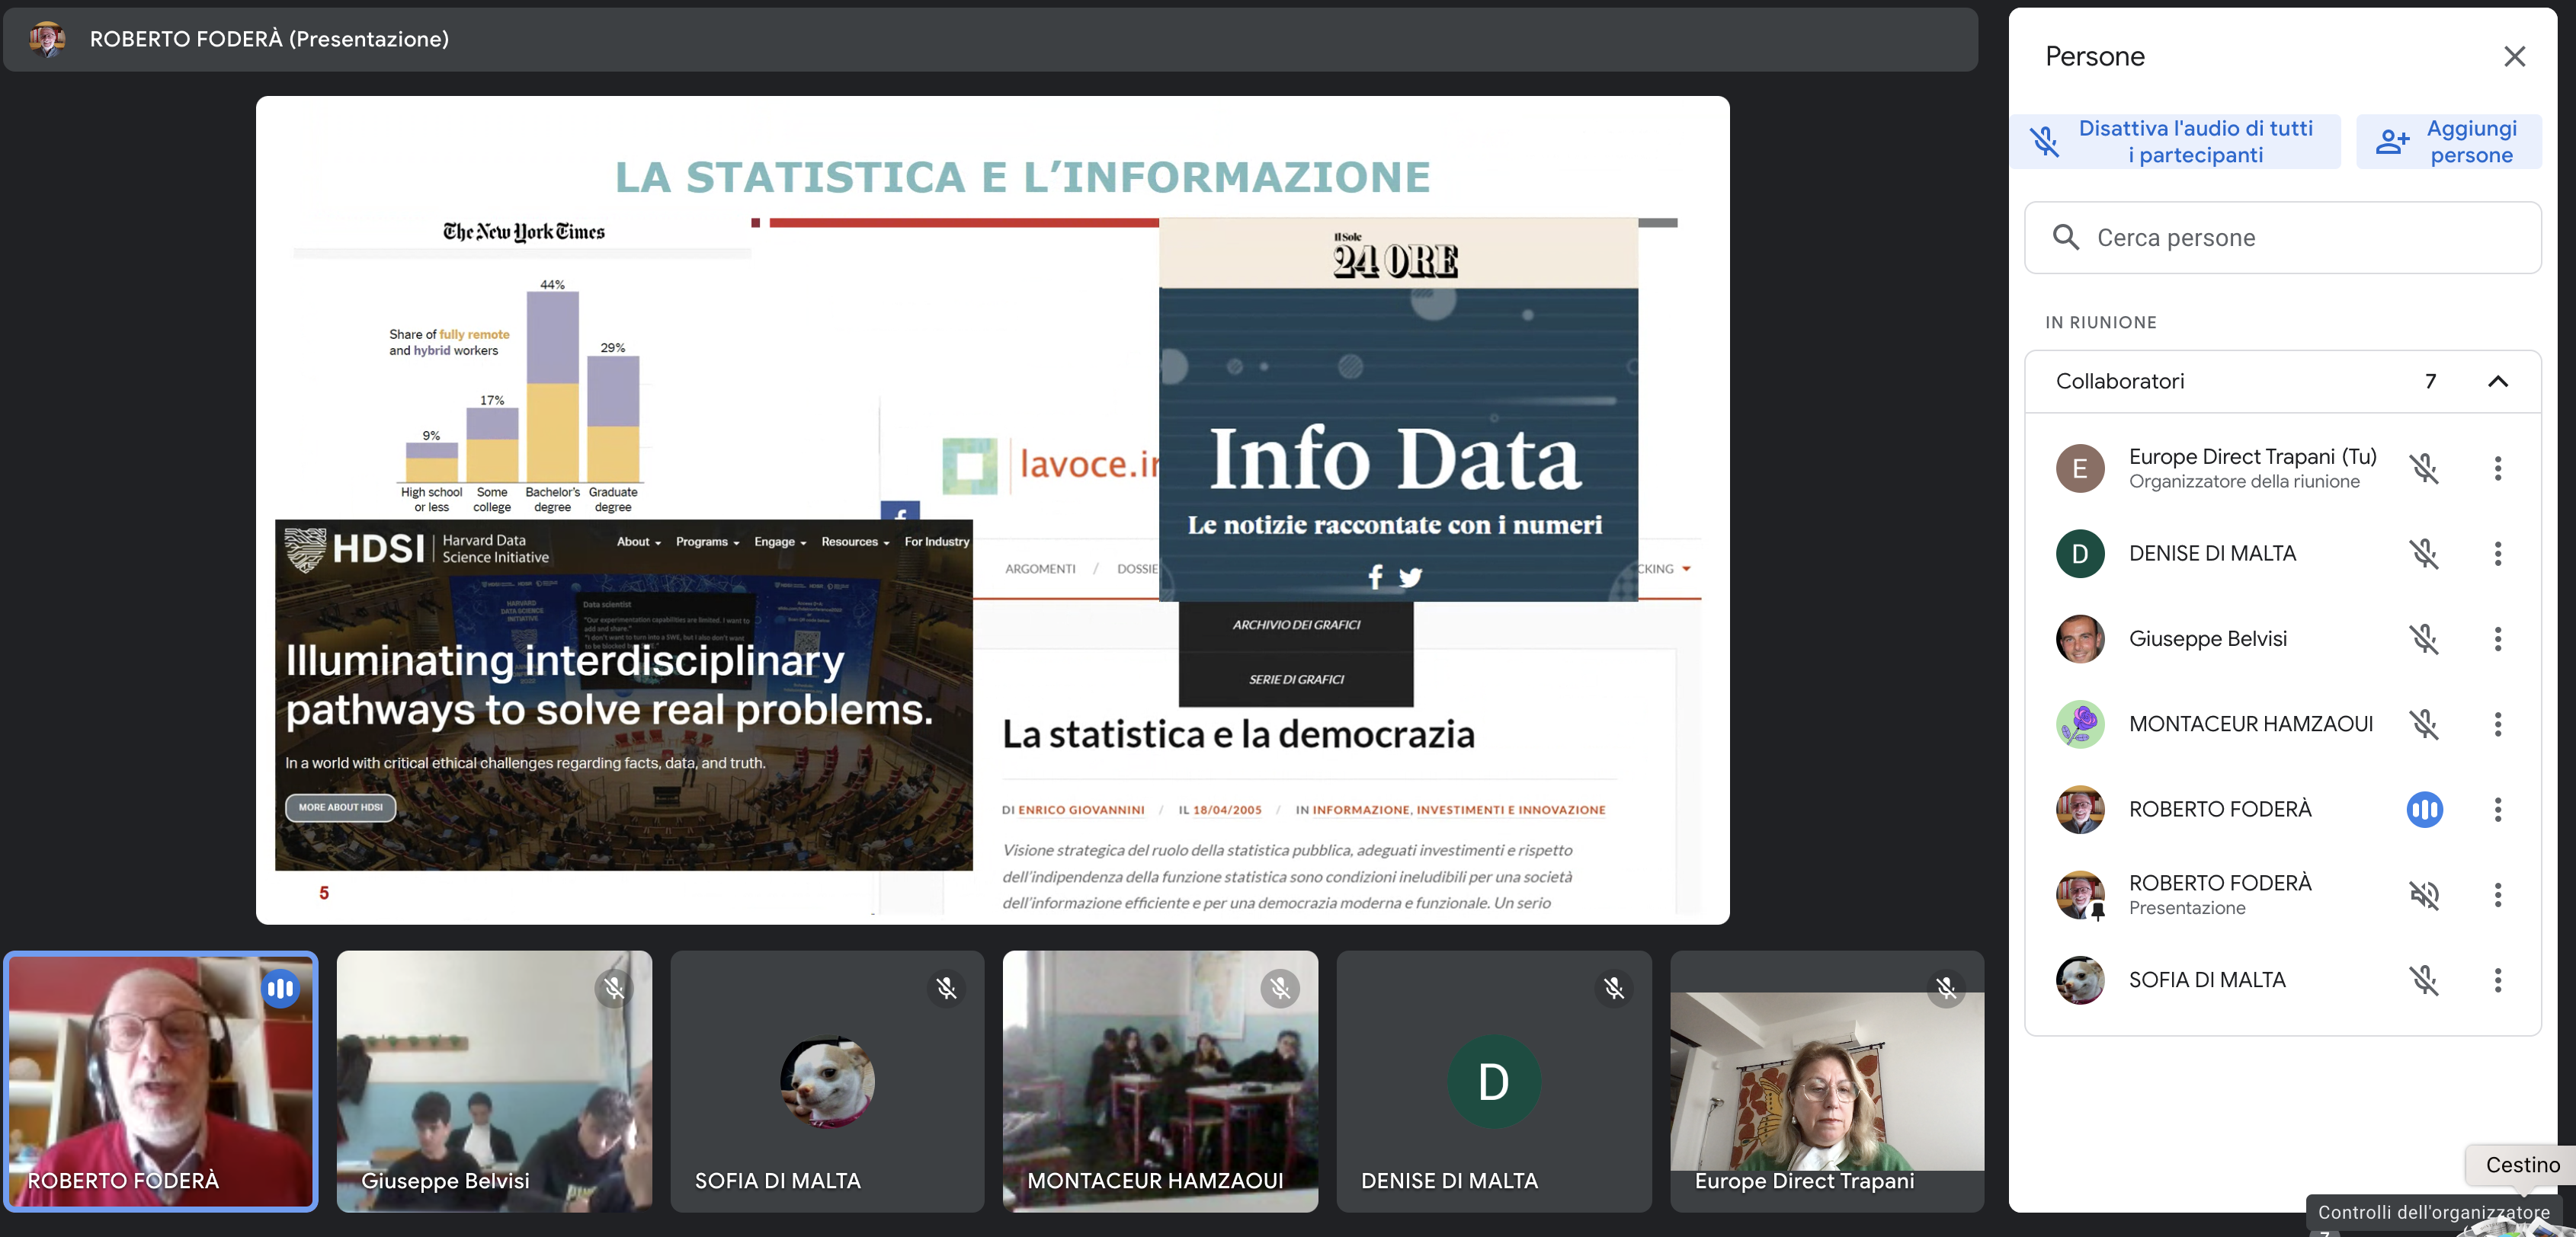Click speaking indicator on ROBERTO FODERÀ tile
Viewport: 2576px width, 1237px height.
point(281,988)
